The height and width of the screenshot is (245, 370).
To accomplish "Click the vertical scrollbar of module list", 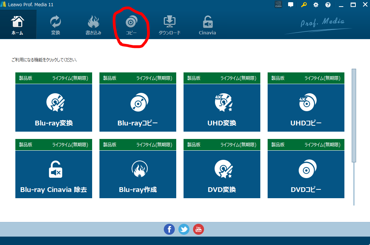I will 354,115.
